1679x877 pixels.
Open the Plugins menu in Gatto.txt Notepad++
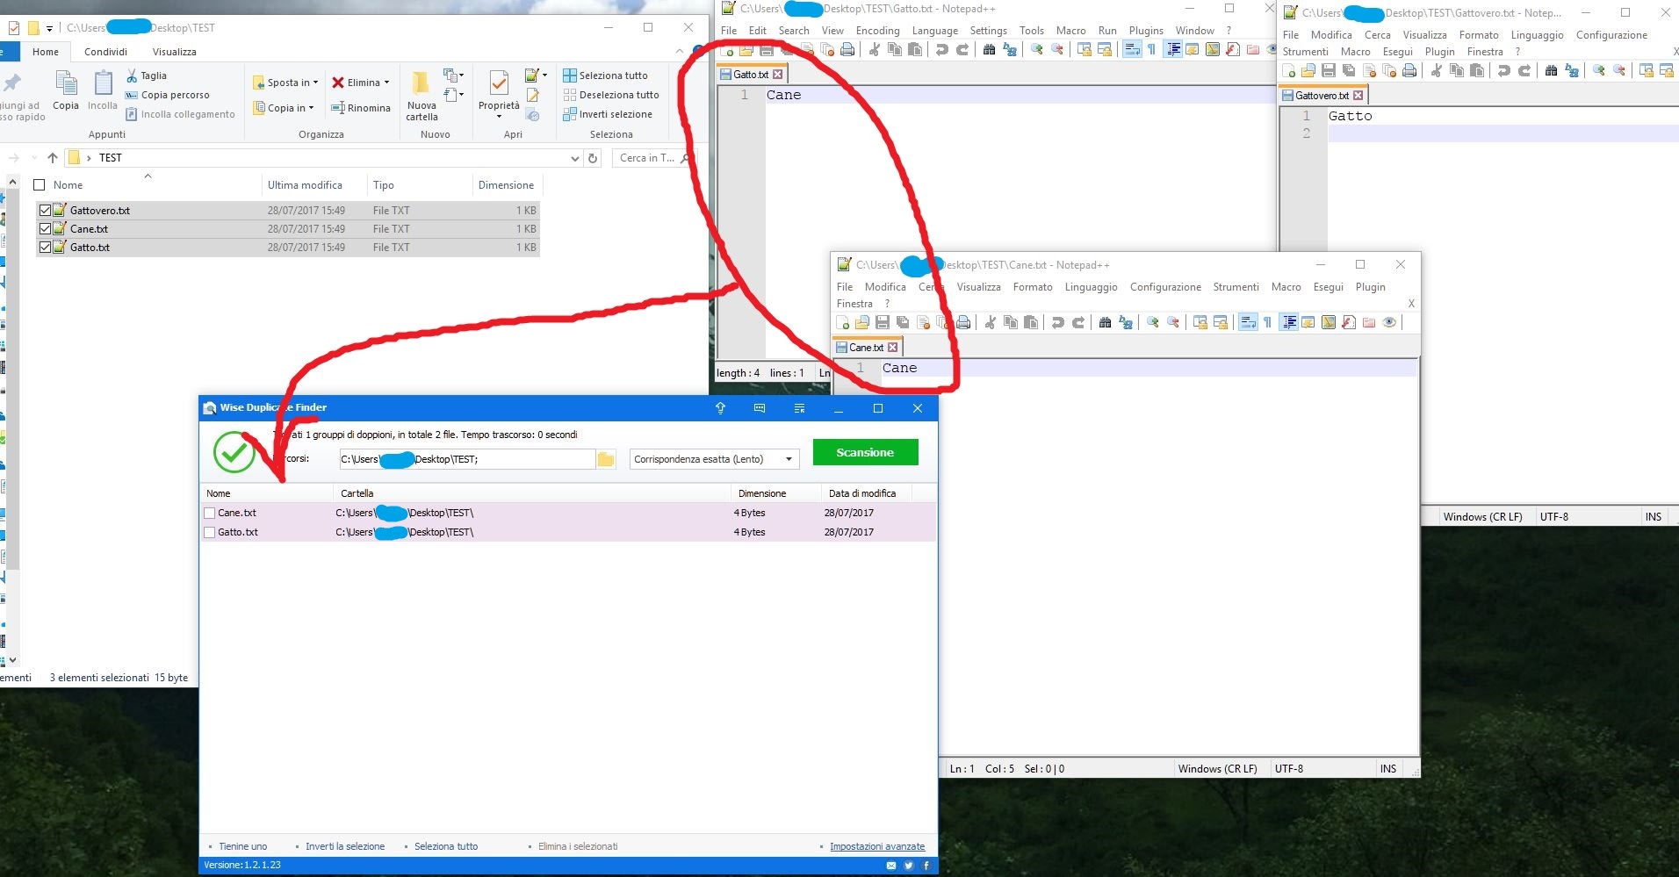click(x=1146, y=31)
